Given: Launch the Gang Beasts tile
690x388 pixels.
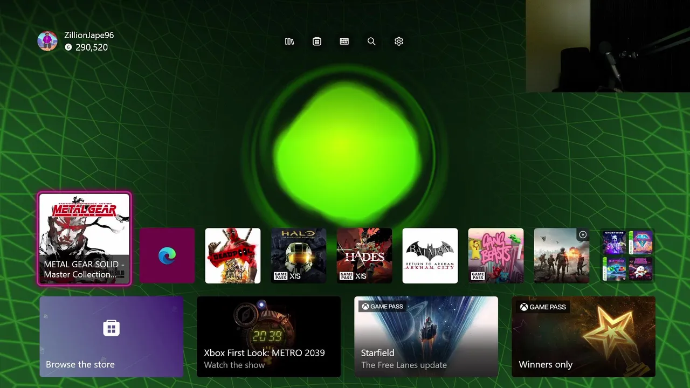Looking at the screenshot, I should pos(496,255).
